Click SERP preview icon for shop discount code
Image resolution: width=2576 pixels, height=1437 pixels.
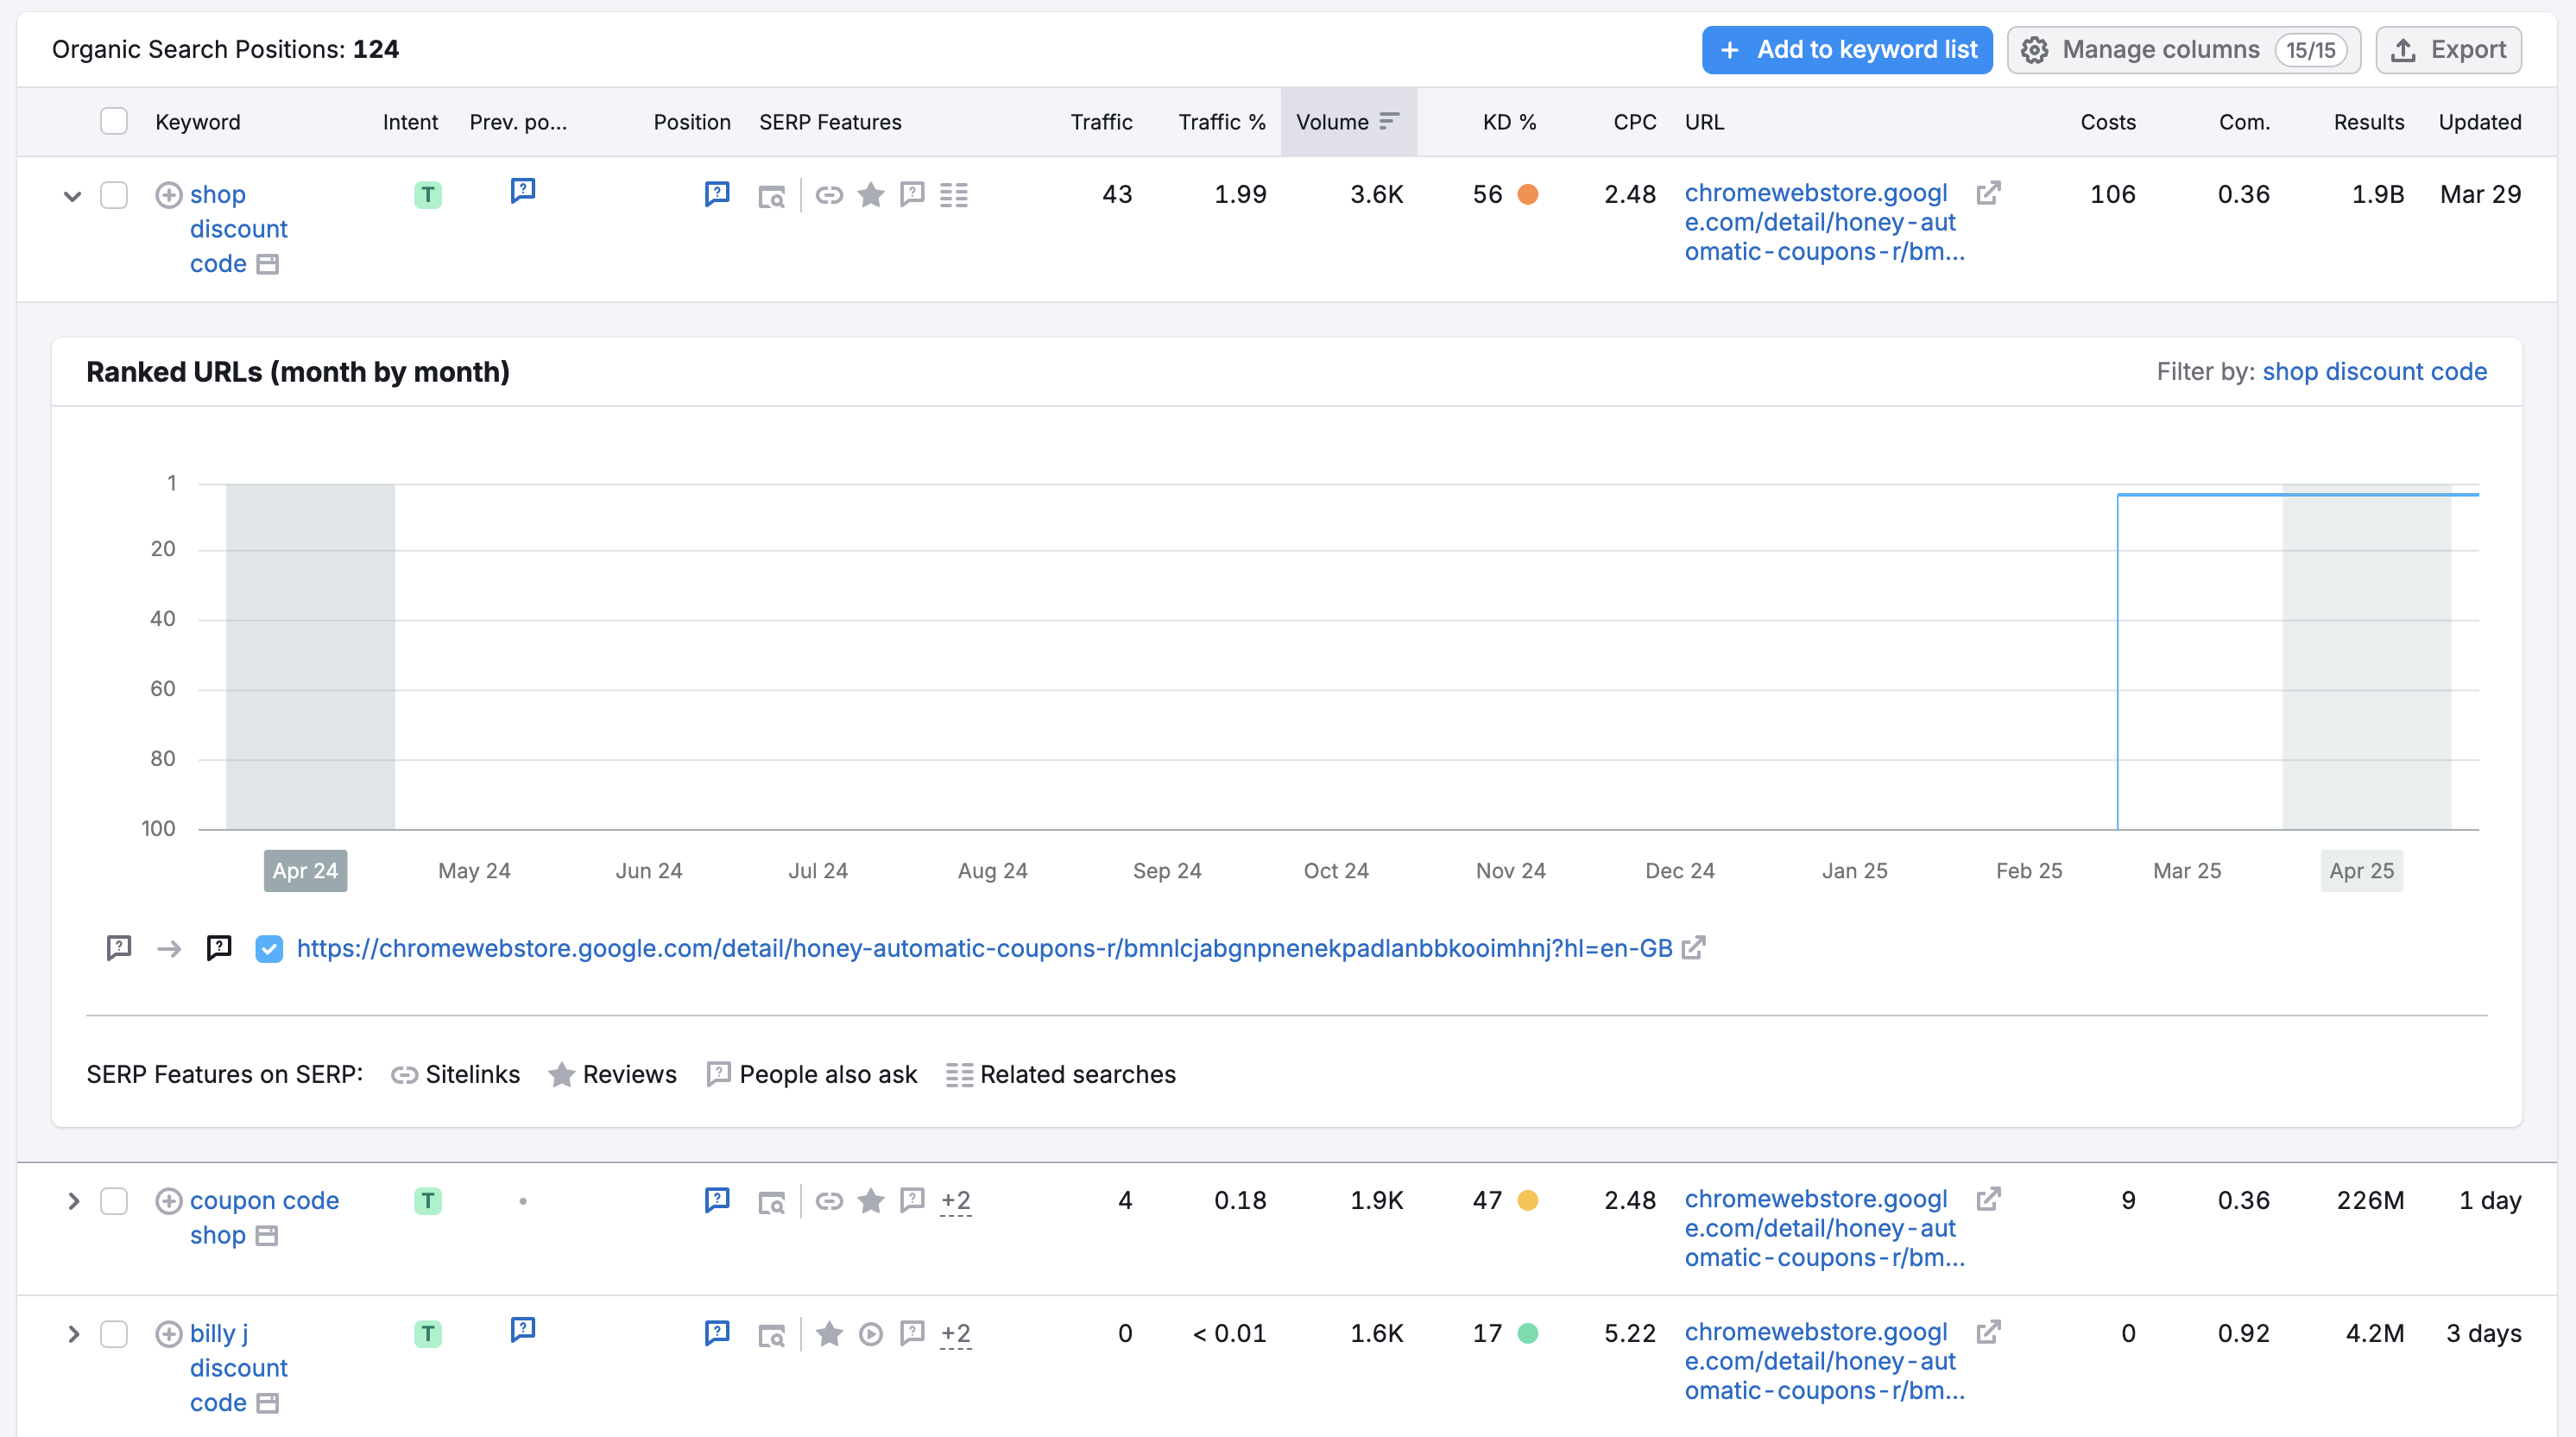click(x=771, y=196)
